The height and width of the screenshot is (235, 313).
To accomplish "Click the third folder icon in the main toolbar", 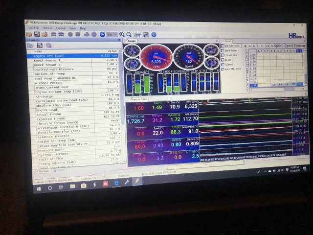I will (45, 34).
